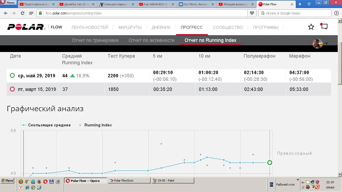342x192 pixels.
Task: Open a new browser tab
Action: pos(300,4)
